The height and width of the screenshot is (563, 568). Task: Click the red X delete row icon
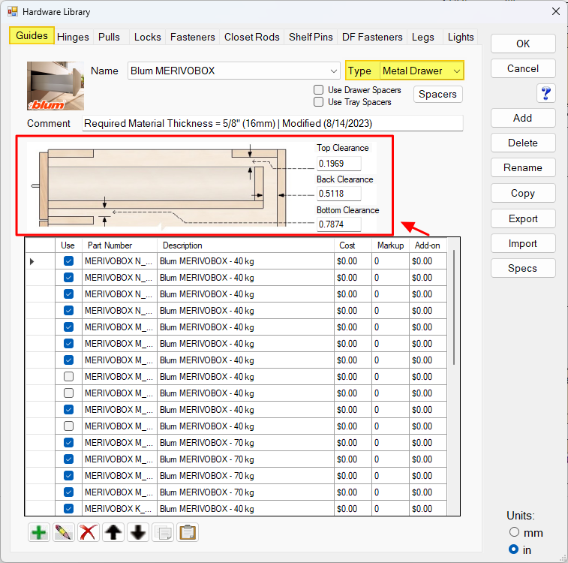[89, 532]
